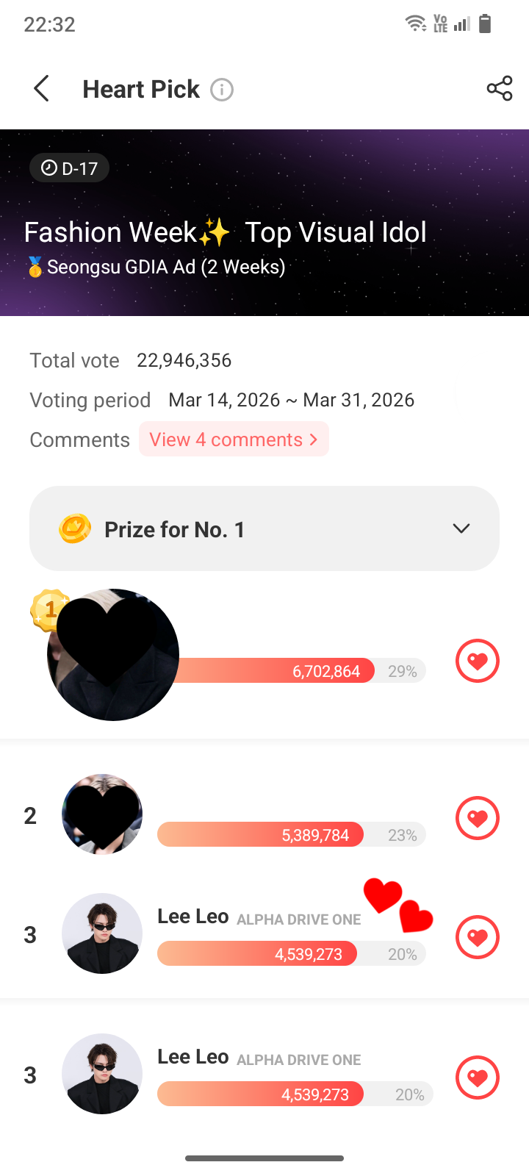Viewport: 529px width, 1176px height.
Task: Tap ALPHA DRIVE ONE label in last entry
Action: [x=298, y=1060]
